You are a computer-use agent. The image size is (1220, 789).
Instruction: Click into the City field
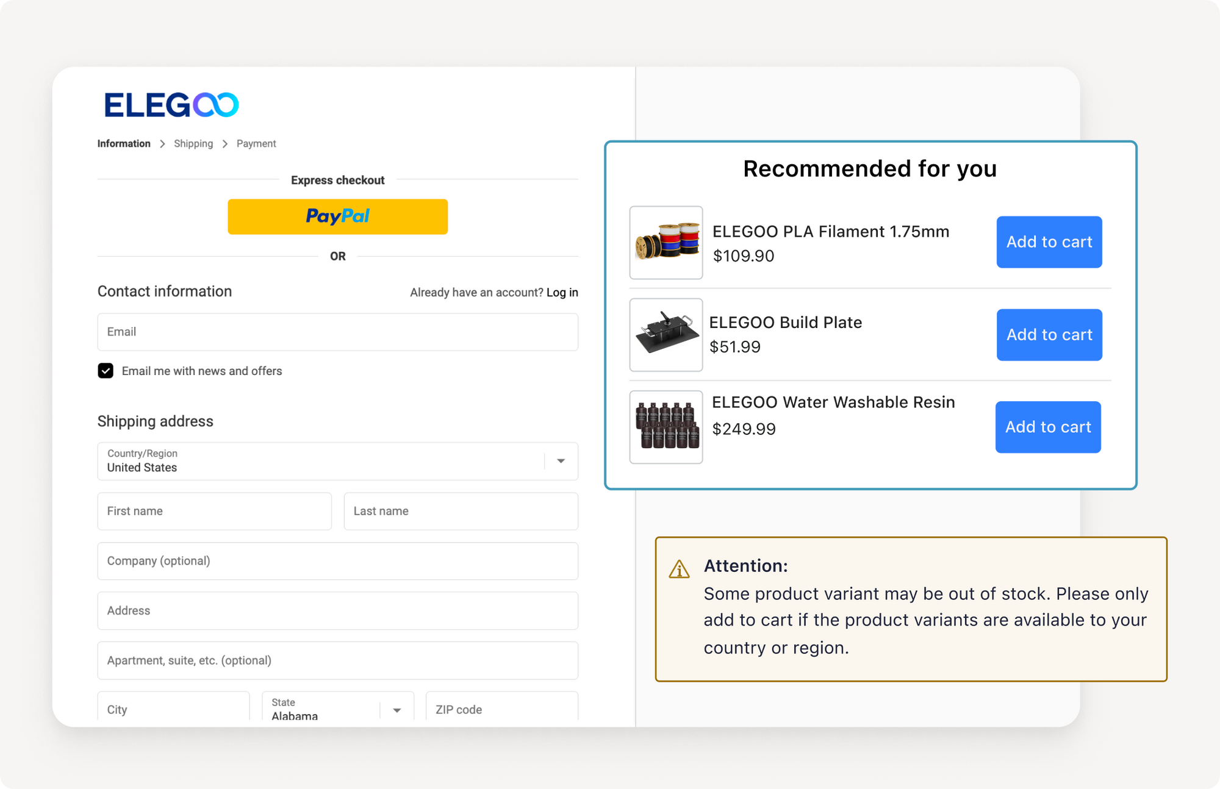(173, 707)
